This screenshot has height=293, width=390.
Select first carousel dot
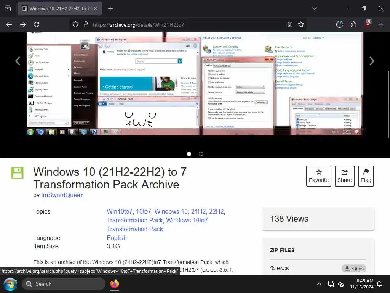189,154
